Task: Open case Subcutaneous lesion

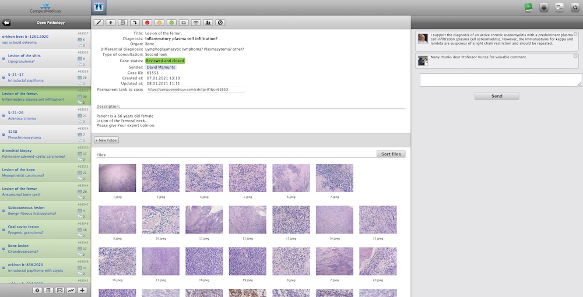Action: click(45, 210)
